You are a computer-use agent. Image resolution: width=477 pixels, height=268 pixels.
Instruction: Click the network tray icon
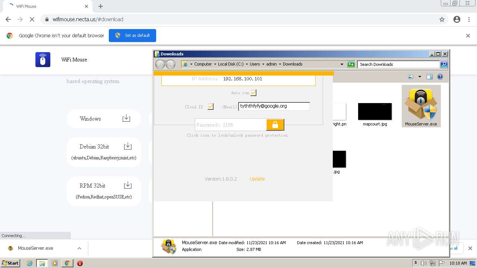point(433,263)
